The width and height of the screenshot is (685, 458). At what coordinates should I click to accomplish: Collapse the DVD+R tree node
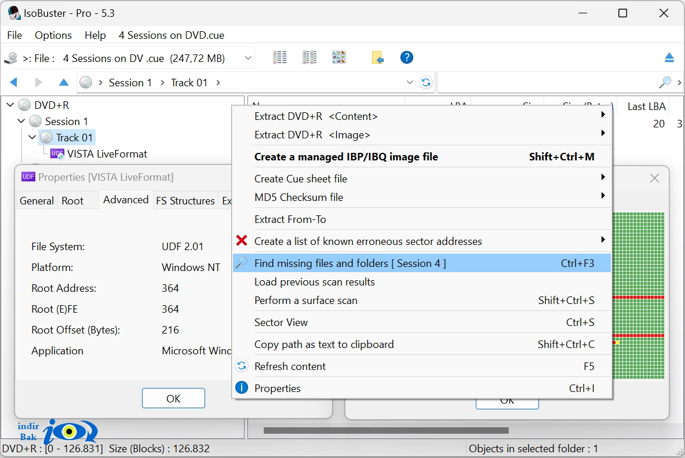[x=10, y=105]
